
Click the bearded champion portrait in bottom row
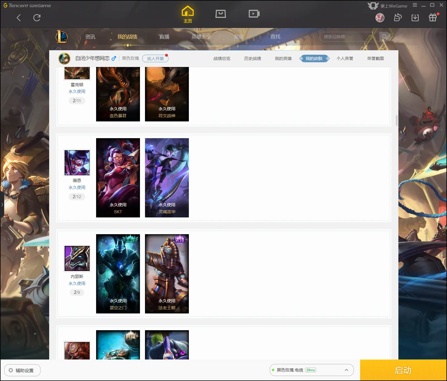click(x=77, y=350)
